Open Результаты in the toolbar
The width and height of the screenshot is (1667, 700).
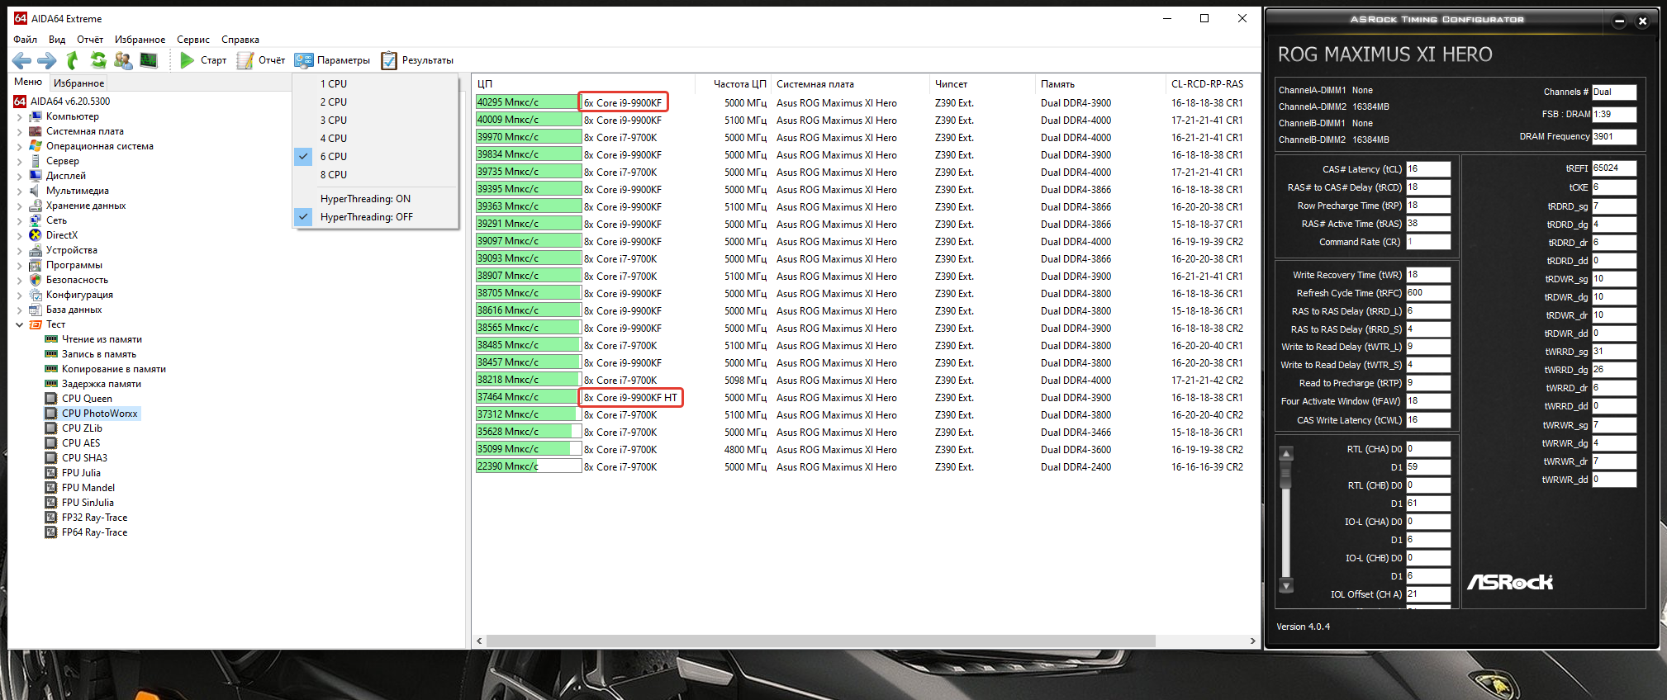click(x=417, y=60)
